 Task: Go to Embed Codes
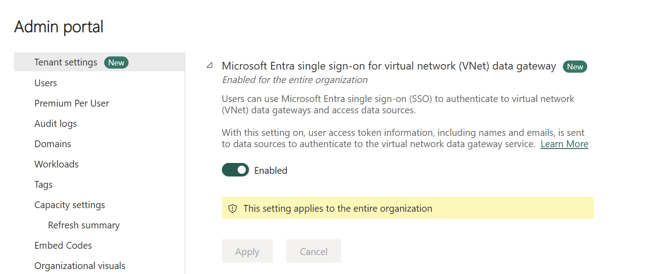[x=63, y=246]
